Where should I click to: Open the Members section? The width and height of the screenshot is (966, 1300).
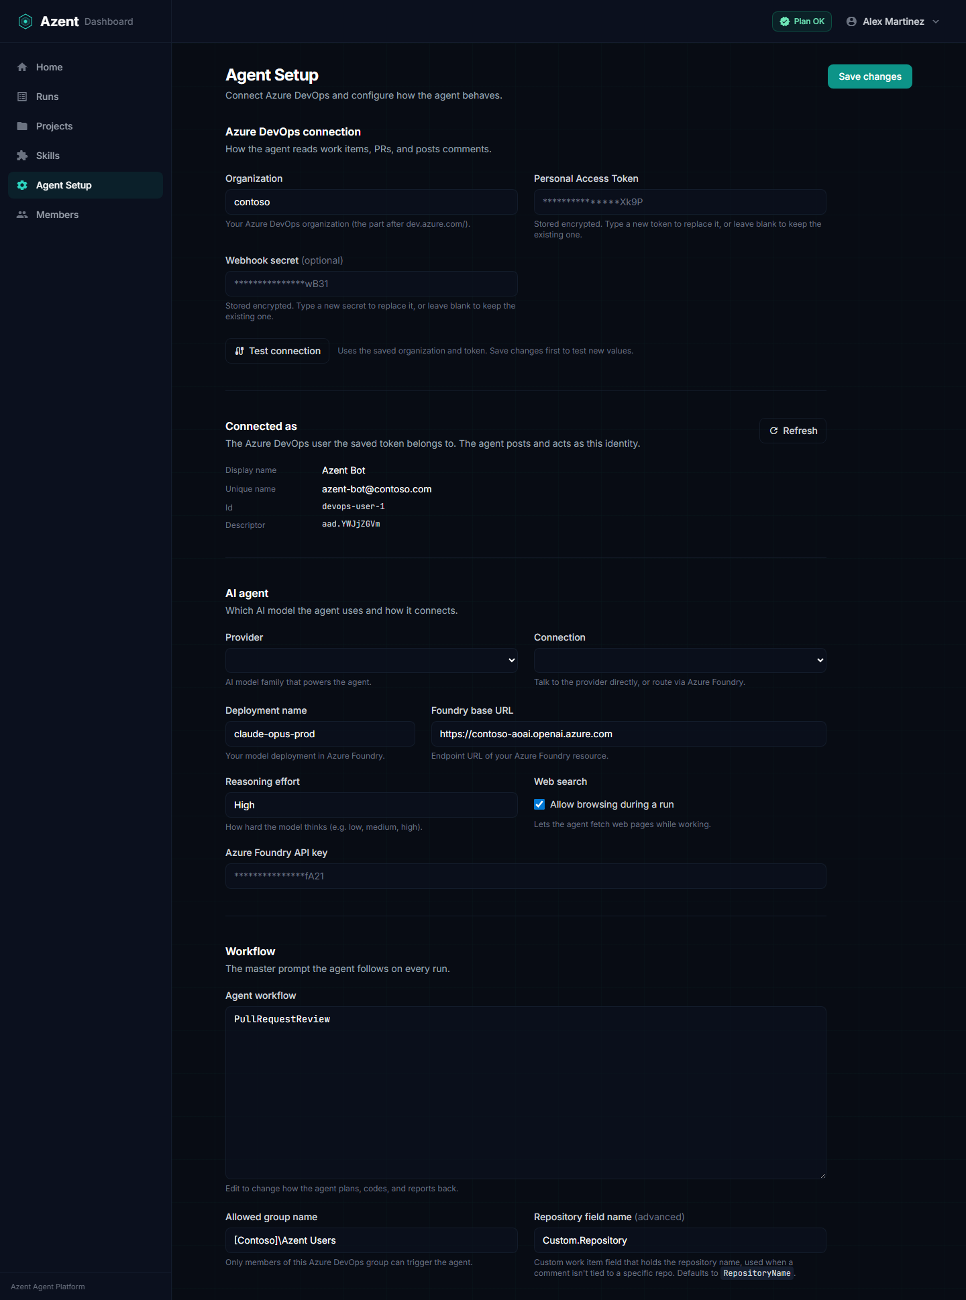(x=85, y=215)
